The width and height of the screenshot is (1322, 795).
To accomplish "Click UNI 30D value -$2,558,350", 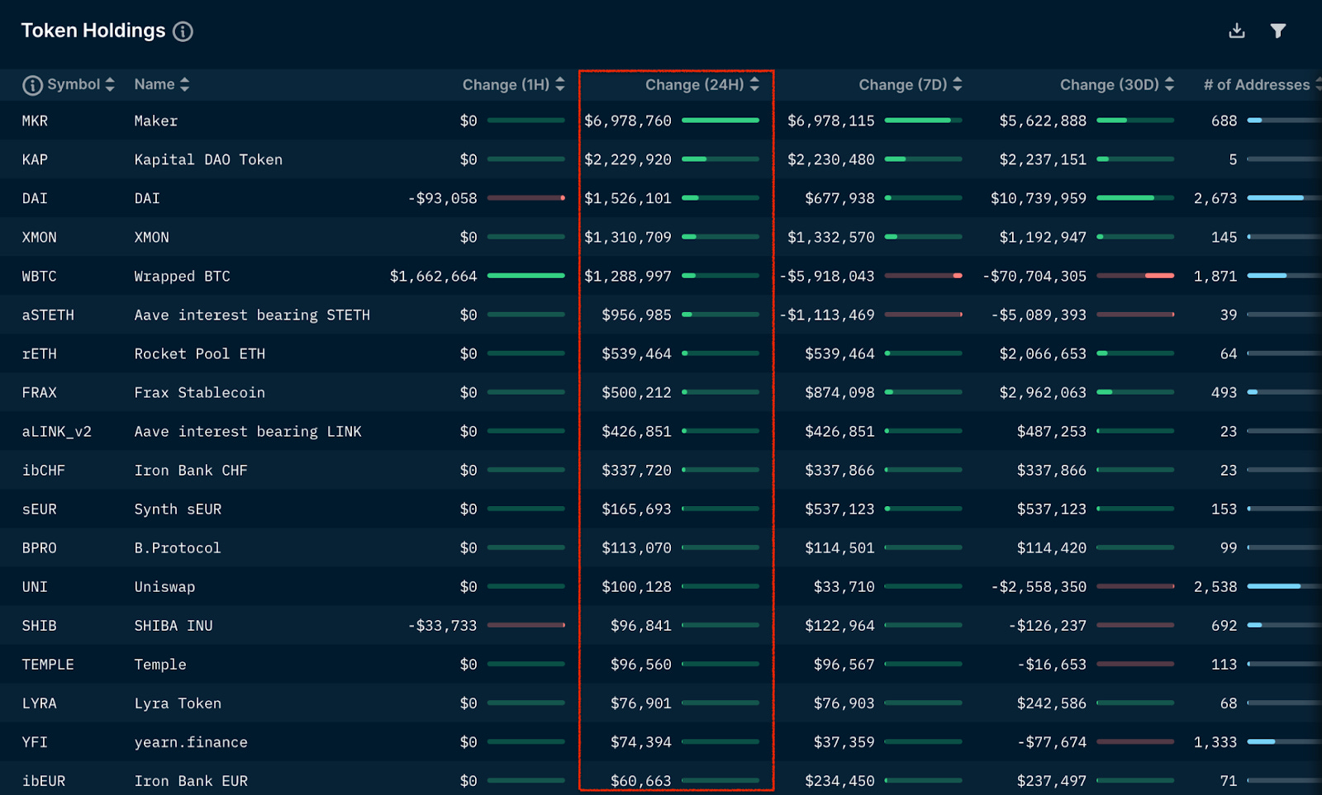I will pos(1039,586).
